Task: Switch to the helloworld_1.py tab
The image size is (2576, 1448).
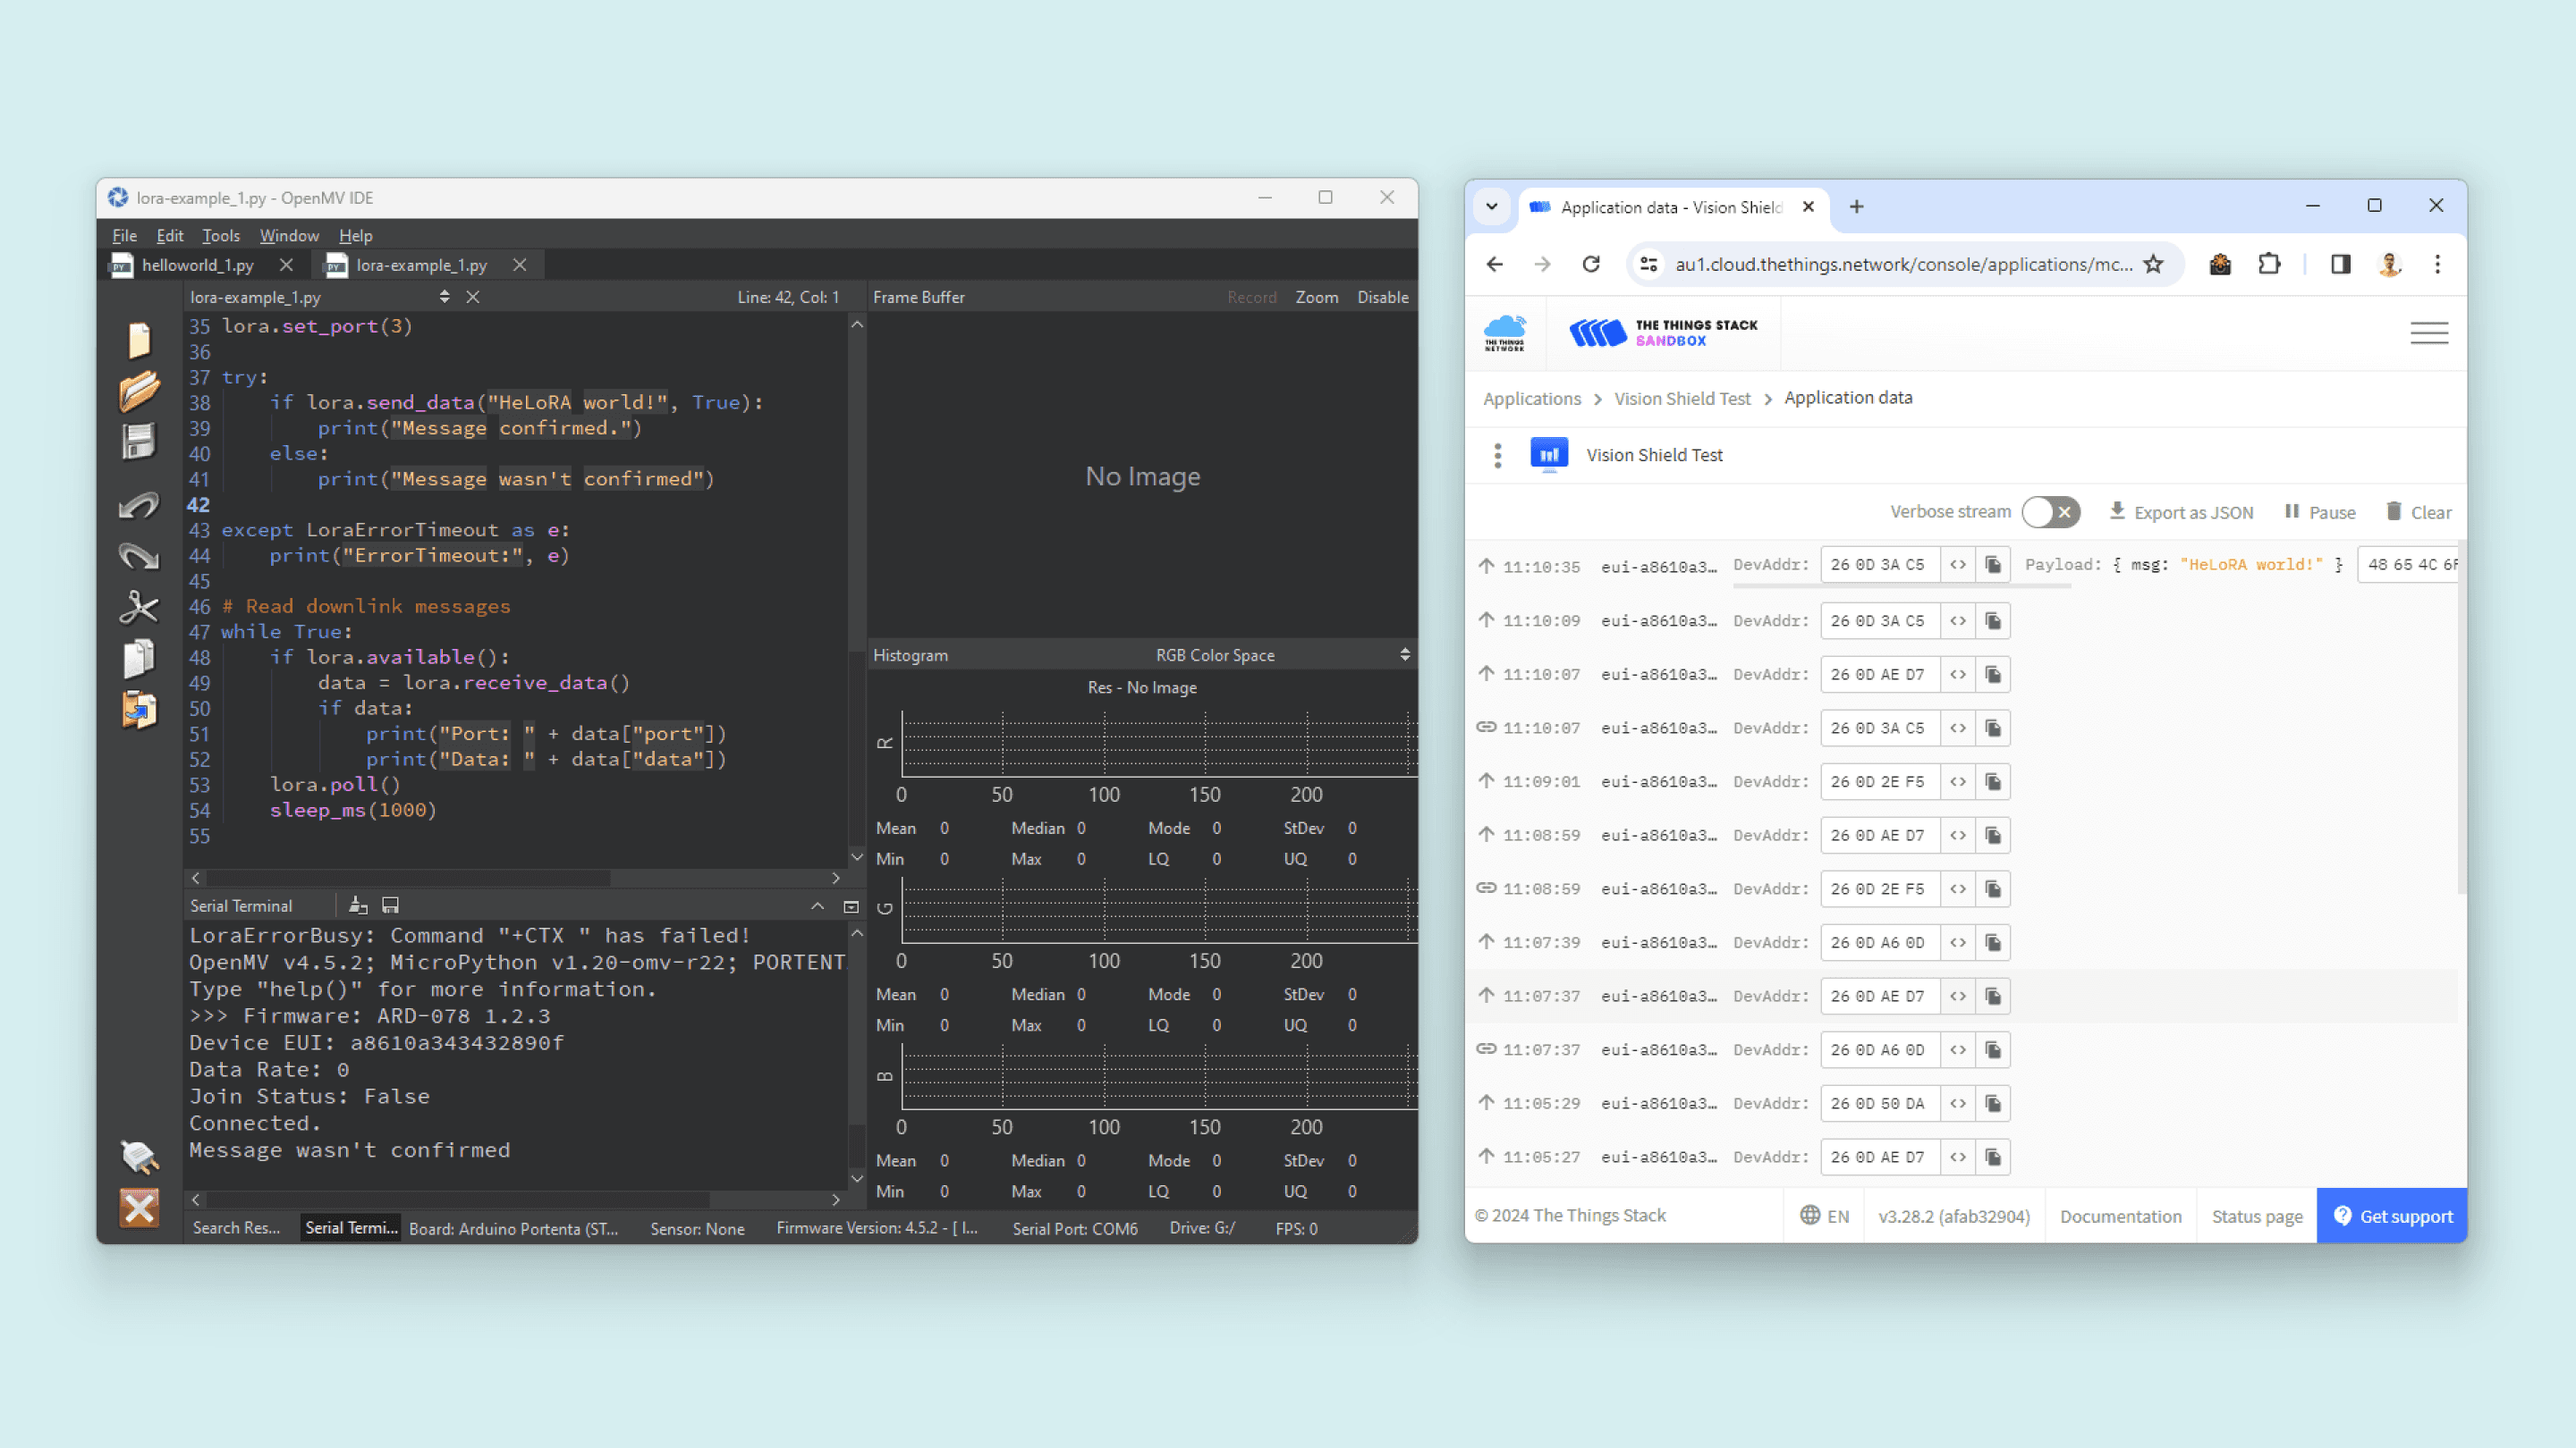Action: point(197,265)
